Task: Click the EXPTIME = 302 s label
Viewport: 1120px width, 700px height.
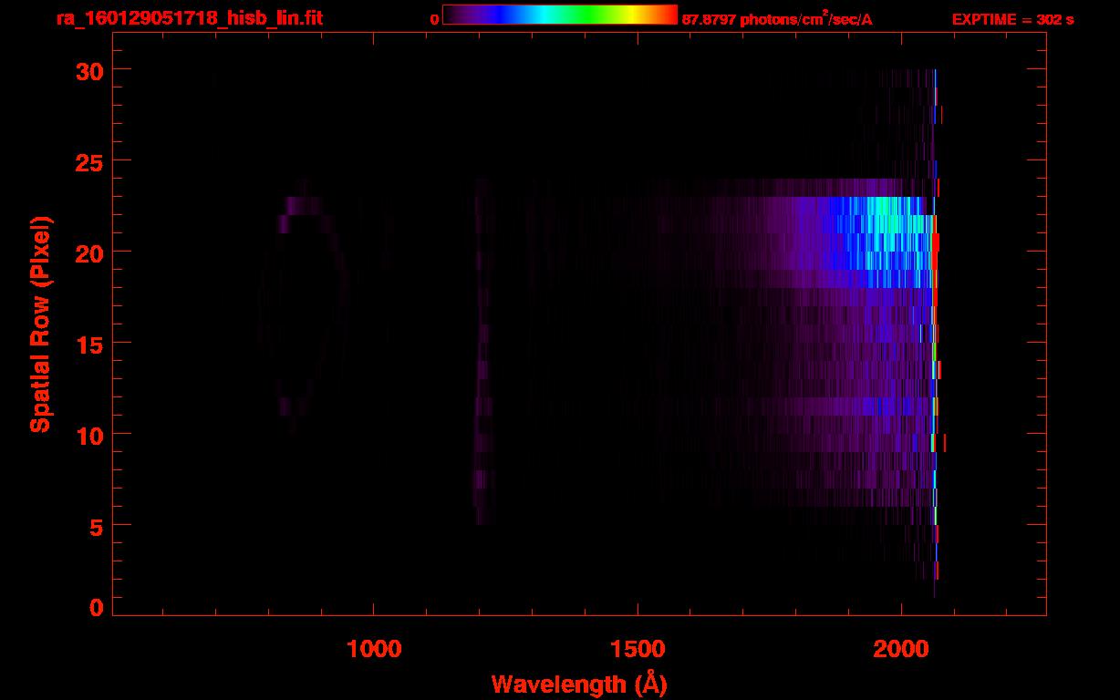Action: (x=1012, y=19)
